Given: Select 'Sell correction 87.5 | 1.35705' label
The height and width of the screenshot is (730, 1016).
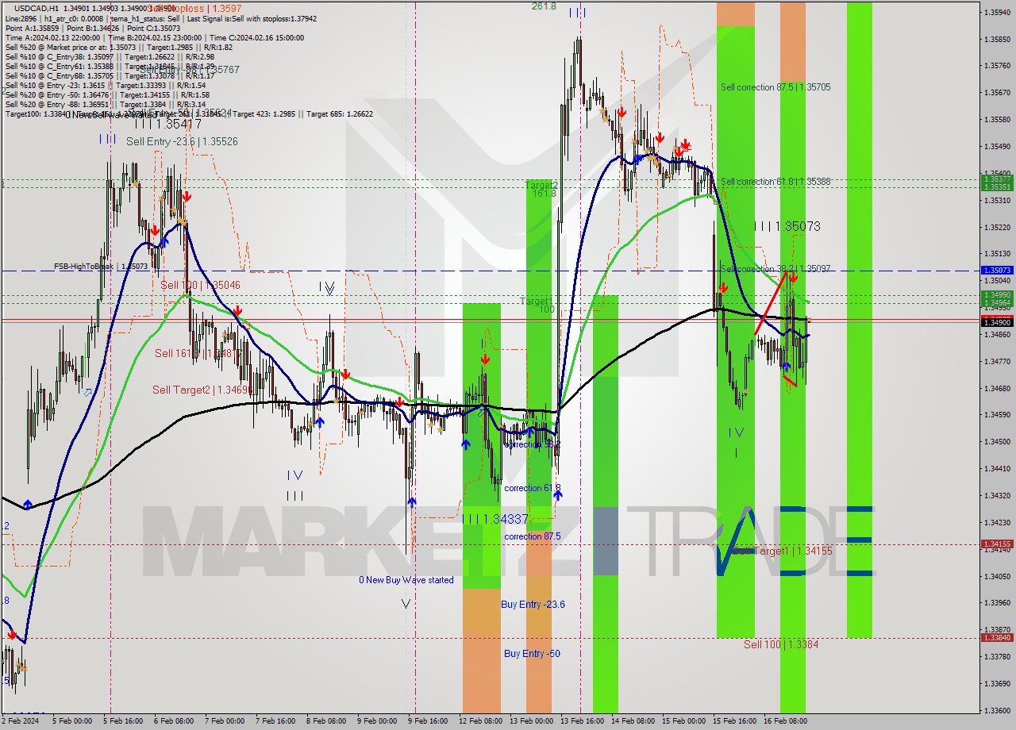Looking at the screenshot, I should coord(775,87).
